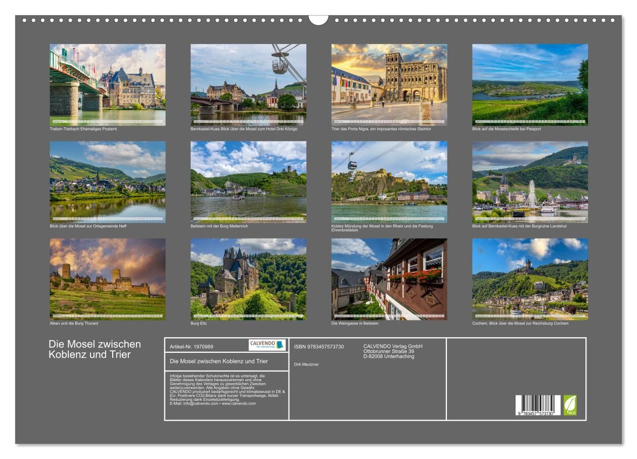Image resolution: width=637 pixels, height=459 pixels.
Task: Select the Bernkastel-Kues ferris wheel gondola photo
Action: (248, 84)
